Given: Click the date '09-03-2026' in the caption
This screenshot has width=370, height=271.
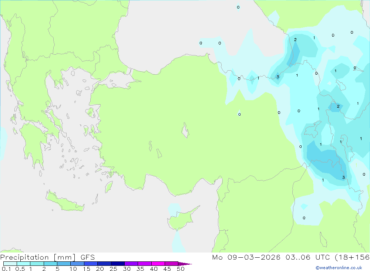Looking at the screenshot, I should (x=254, y=257).
